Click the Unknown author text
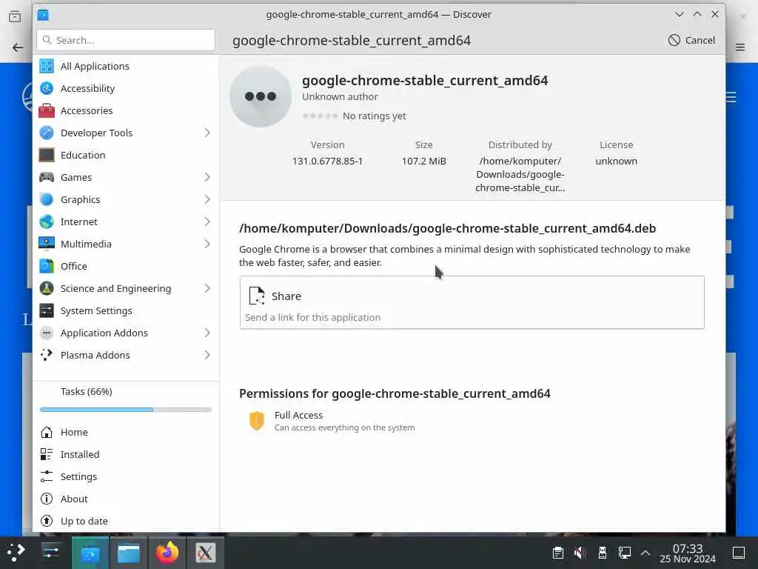This screenshot has height=569, width=758. (340, 97)
